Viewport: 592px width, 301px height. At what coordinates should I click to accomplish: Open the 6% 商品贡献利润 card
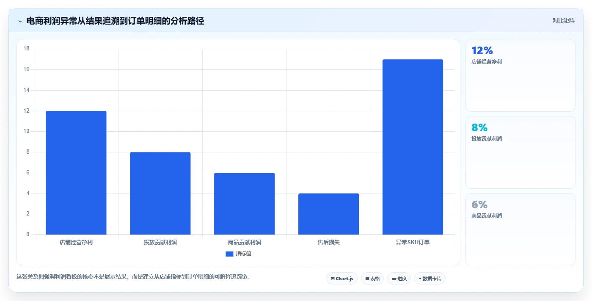pyautogui.click(x=520, y=229)
